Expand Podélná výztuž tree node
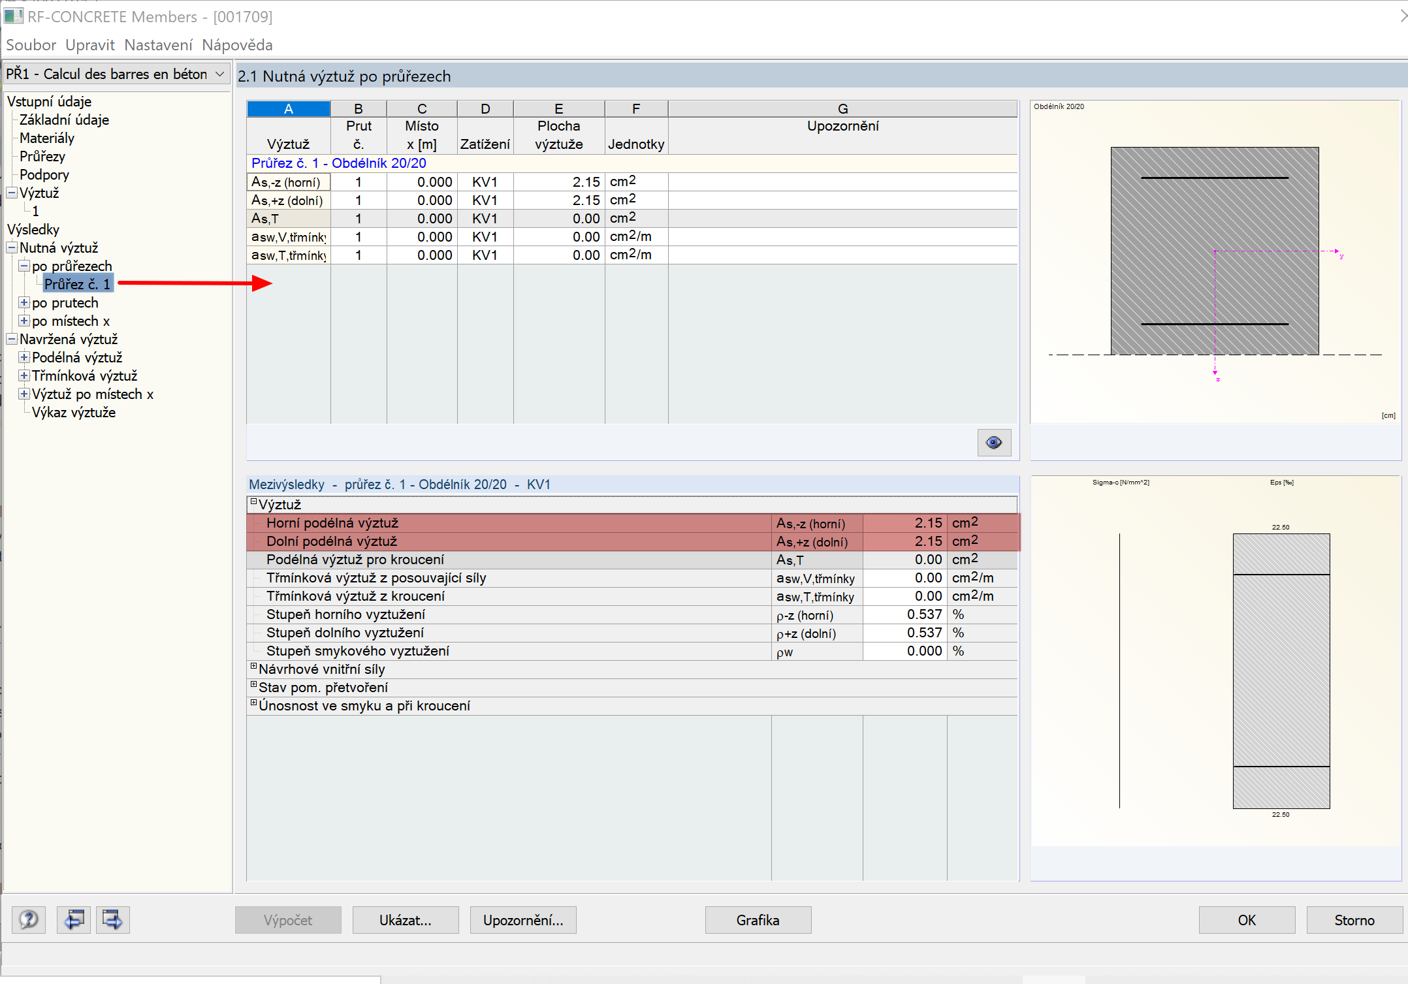This screenshot has width=1408, height=984. [x=24, y=357]
